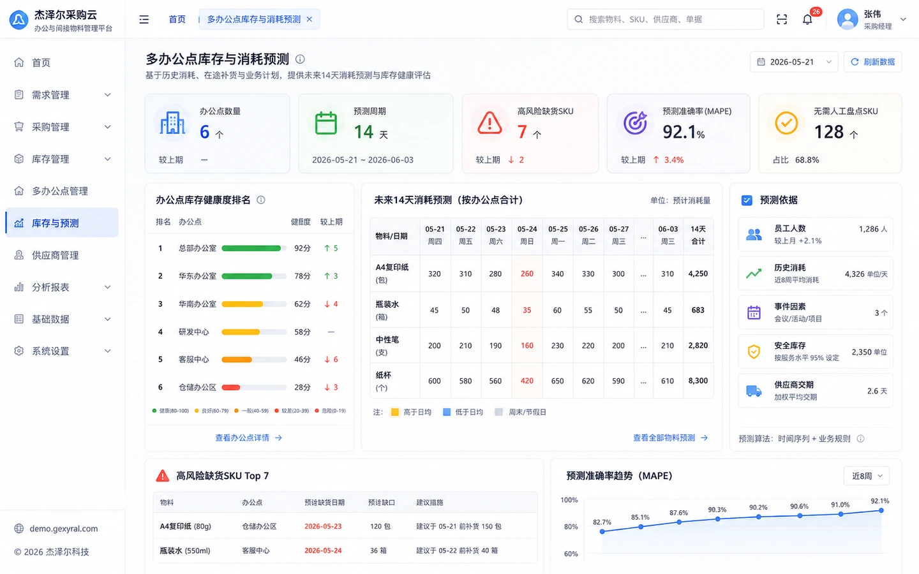Open the 查看全部物料预测 link

click(x=670, y=438)
